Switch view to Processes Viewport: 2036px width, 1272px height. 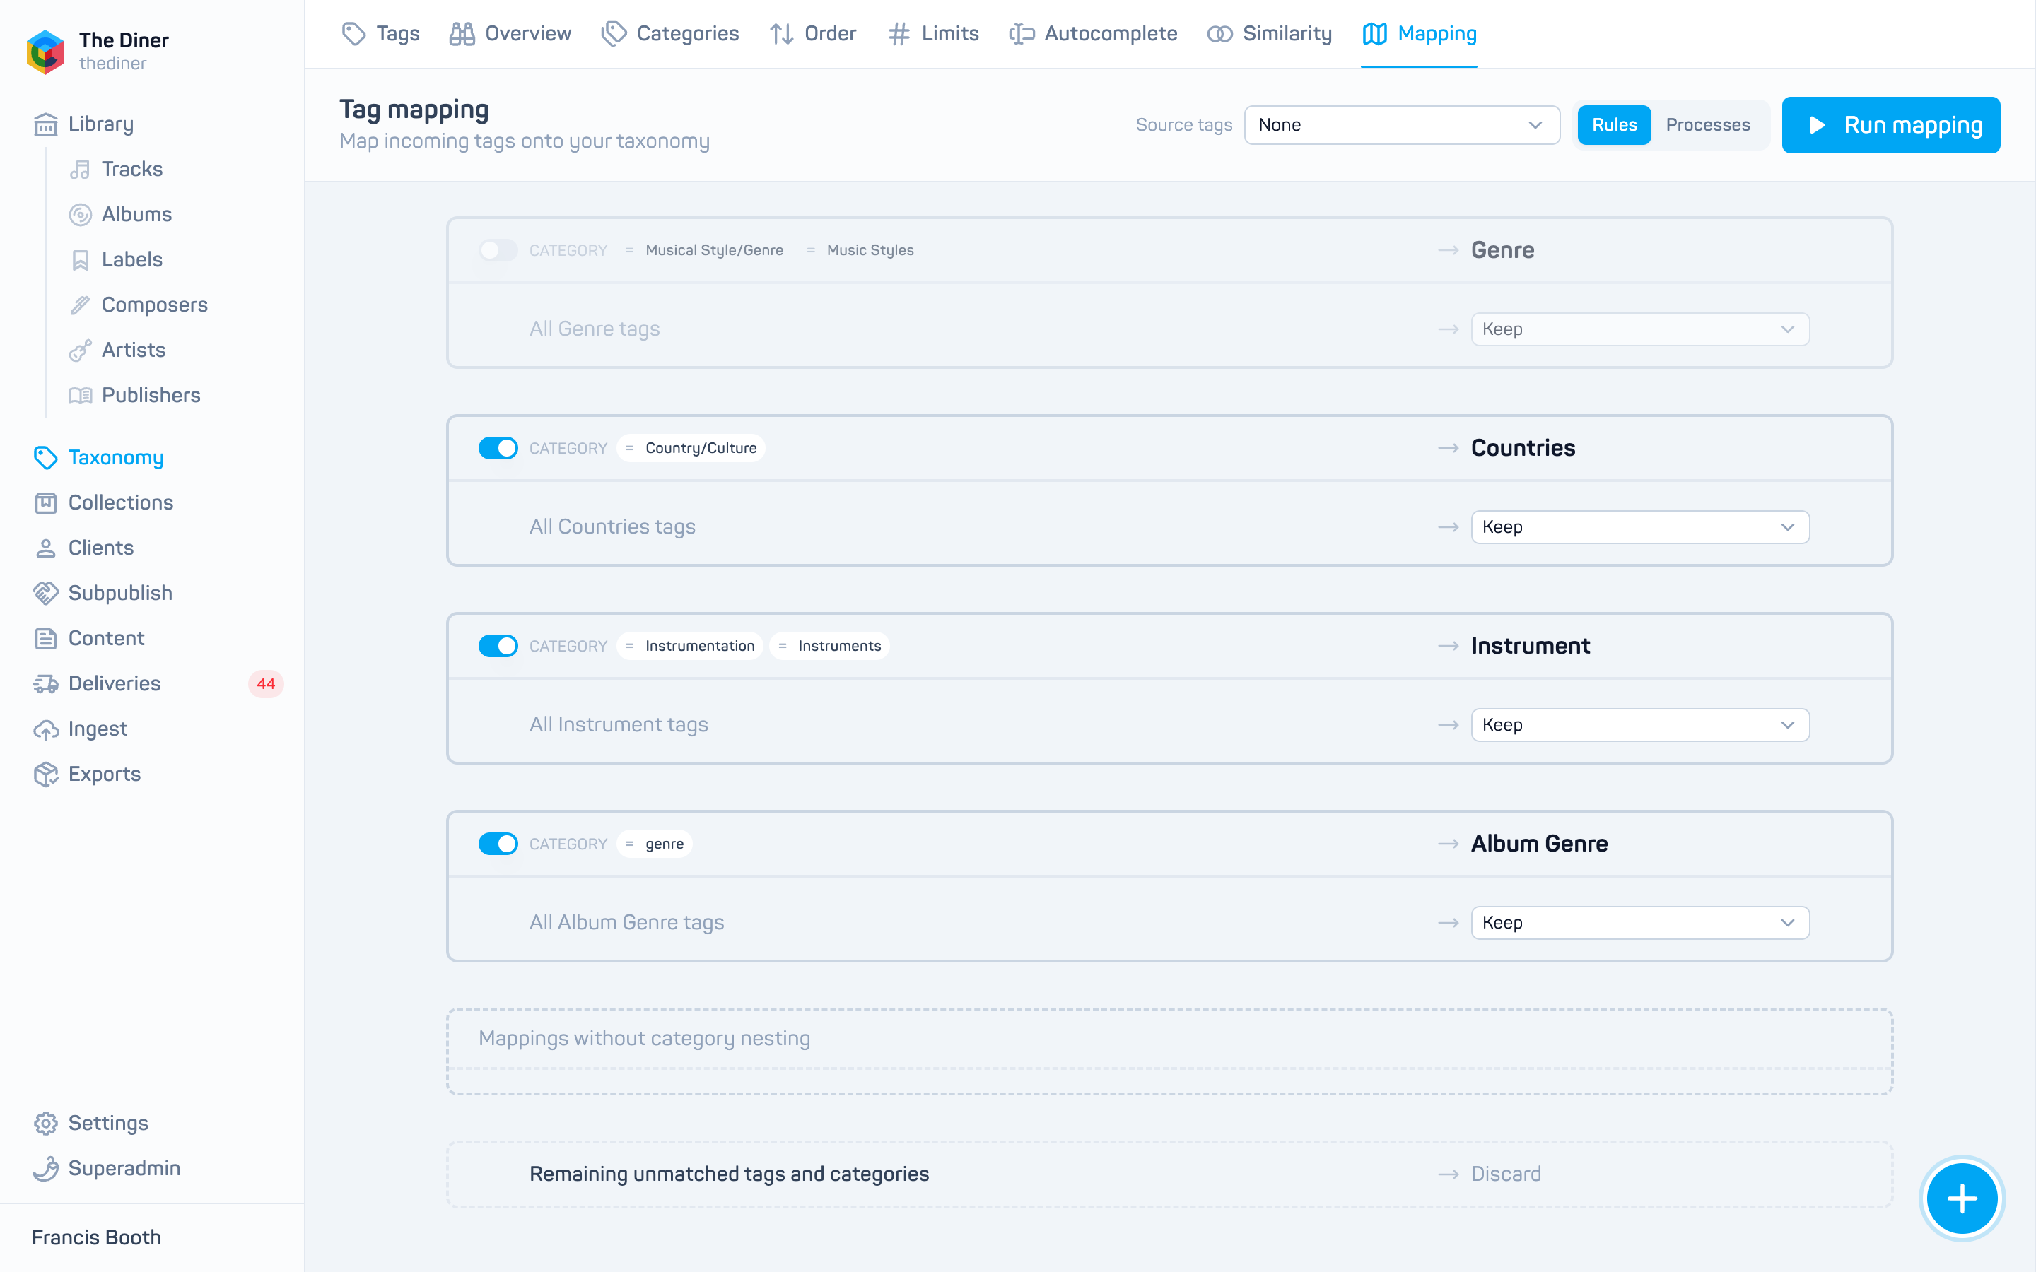pyautogui.click(x=1707, y=124)
